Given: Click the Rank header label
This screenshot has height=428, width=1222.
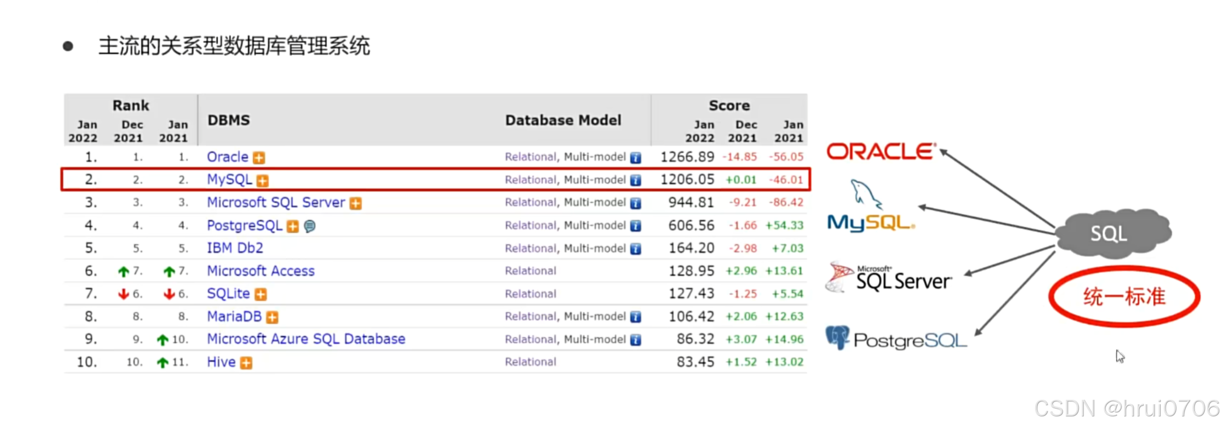Looking at the screenshot, I should pyautogui.click(x=131, y=105).
